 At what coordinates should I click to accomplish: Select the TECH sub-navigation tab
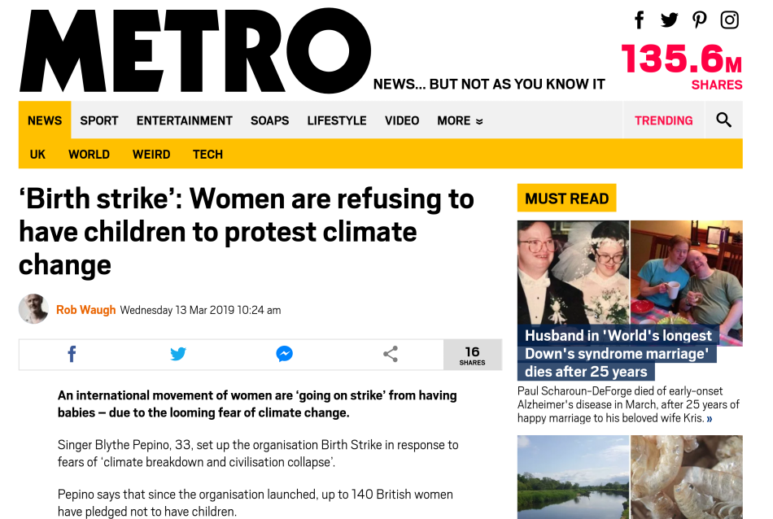pyautogui.click(x=207, y=155)
